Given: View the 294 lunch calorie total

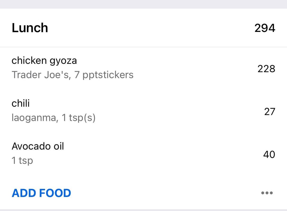Looking at the screenshot, I should pos(265,28).
